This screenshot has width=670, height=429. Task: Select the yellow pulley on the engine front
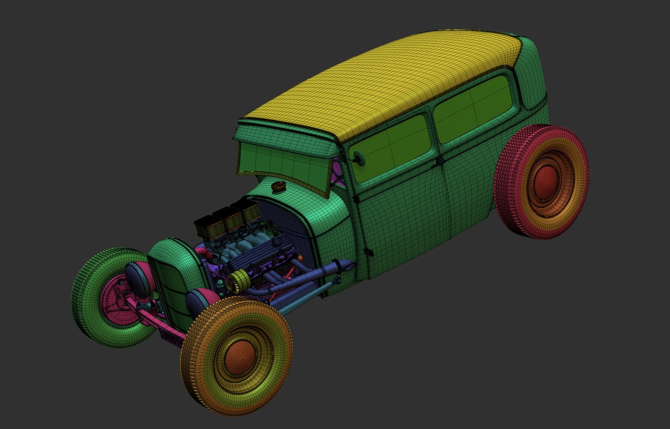(x=240, y=280)
